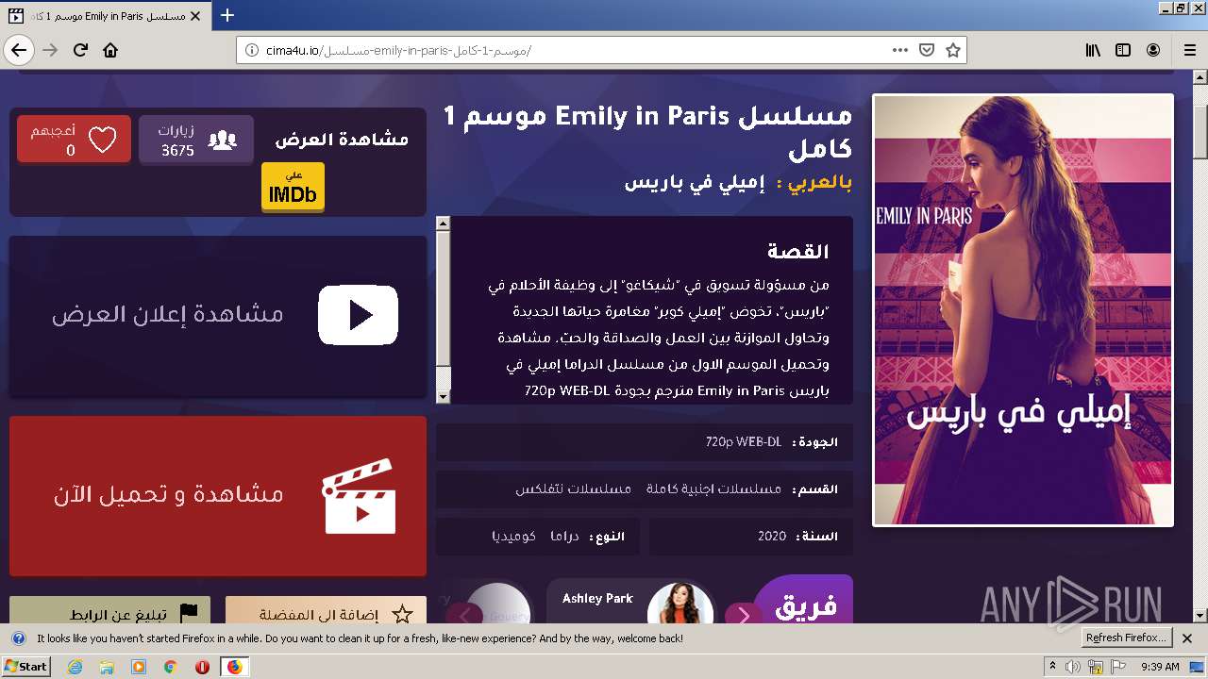The image size is (1208, 679).
Task: Add show to favorites star button
Action: (326, 611)
